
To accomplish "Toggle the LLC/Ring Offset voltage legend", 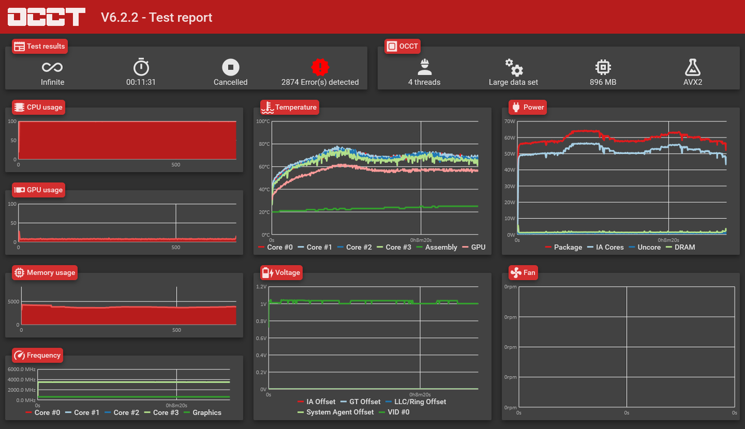I will (x=416, y=402).
